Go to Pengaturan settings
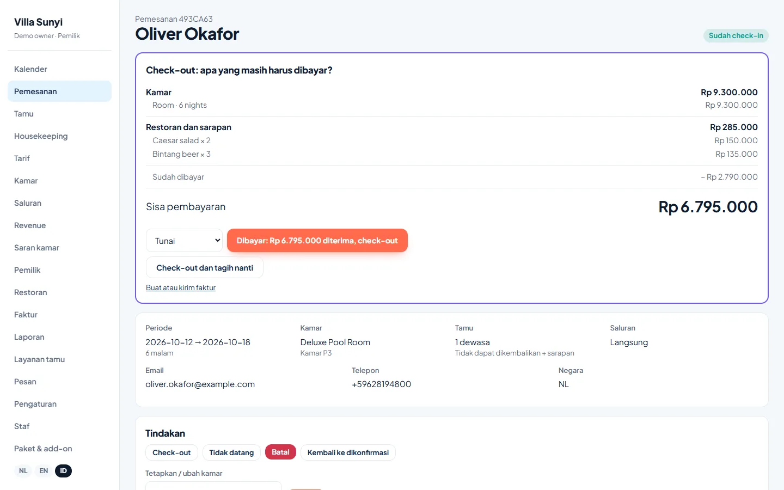This screenshot has height=490, width=784. (59, 404)
